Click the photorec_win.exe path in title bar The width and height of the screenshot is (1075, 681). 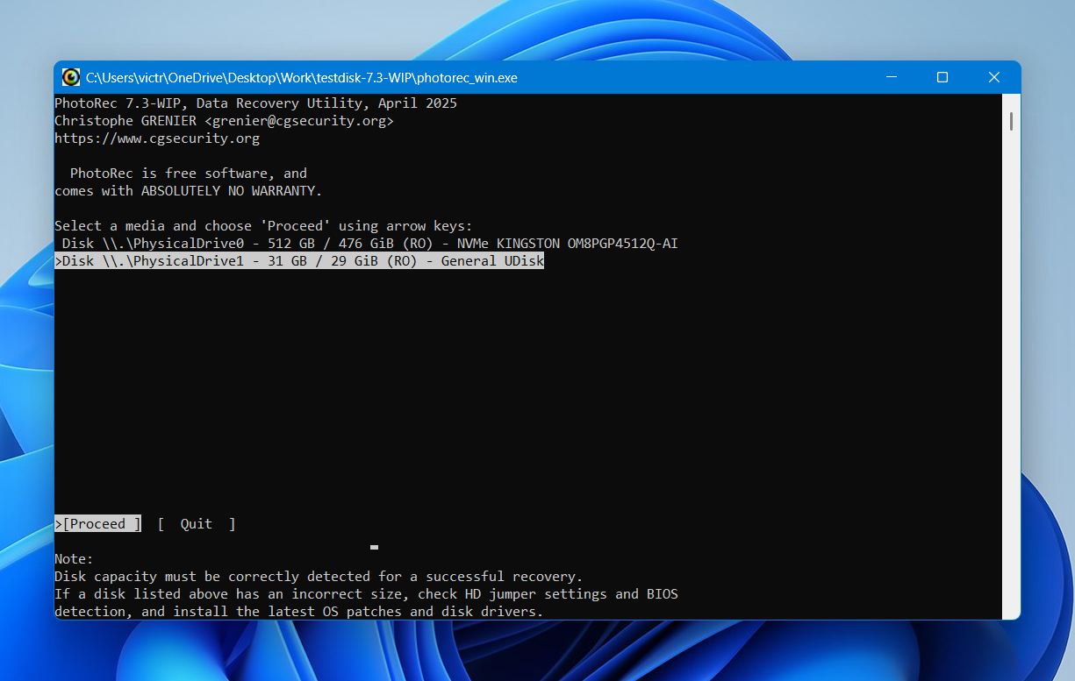click(302, 77)
